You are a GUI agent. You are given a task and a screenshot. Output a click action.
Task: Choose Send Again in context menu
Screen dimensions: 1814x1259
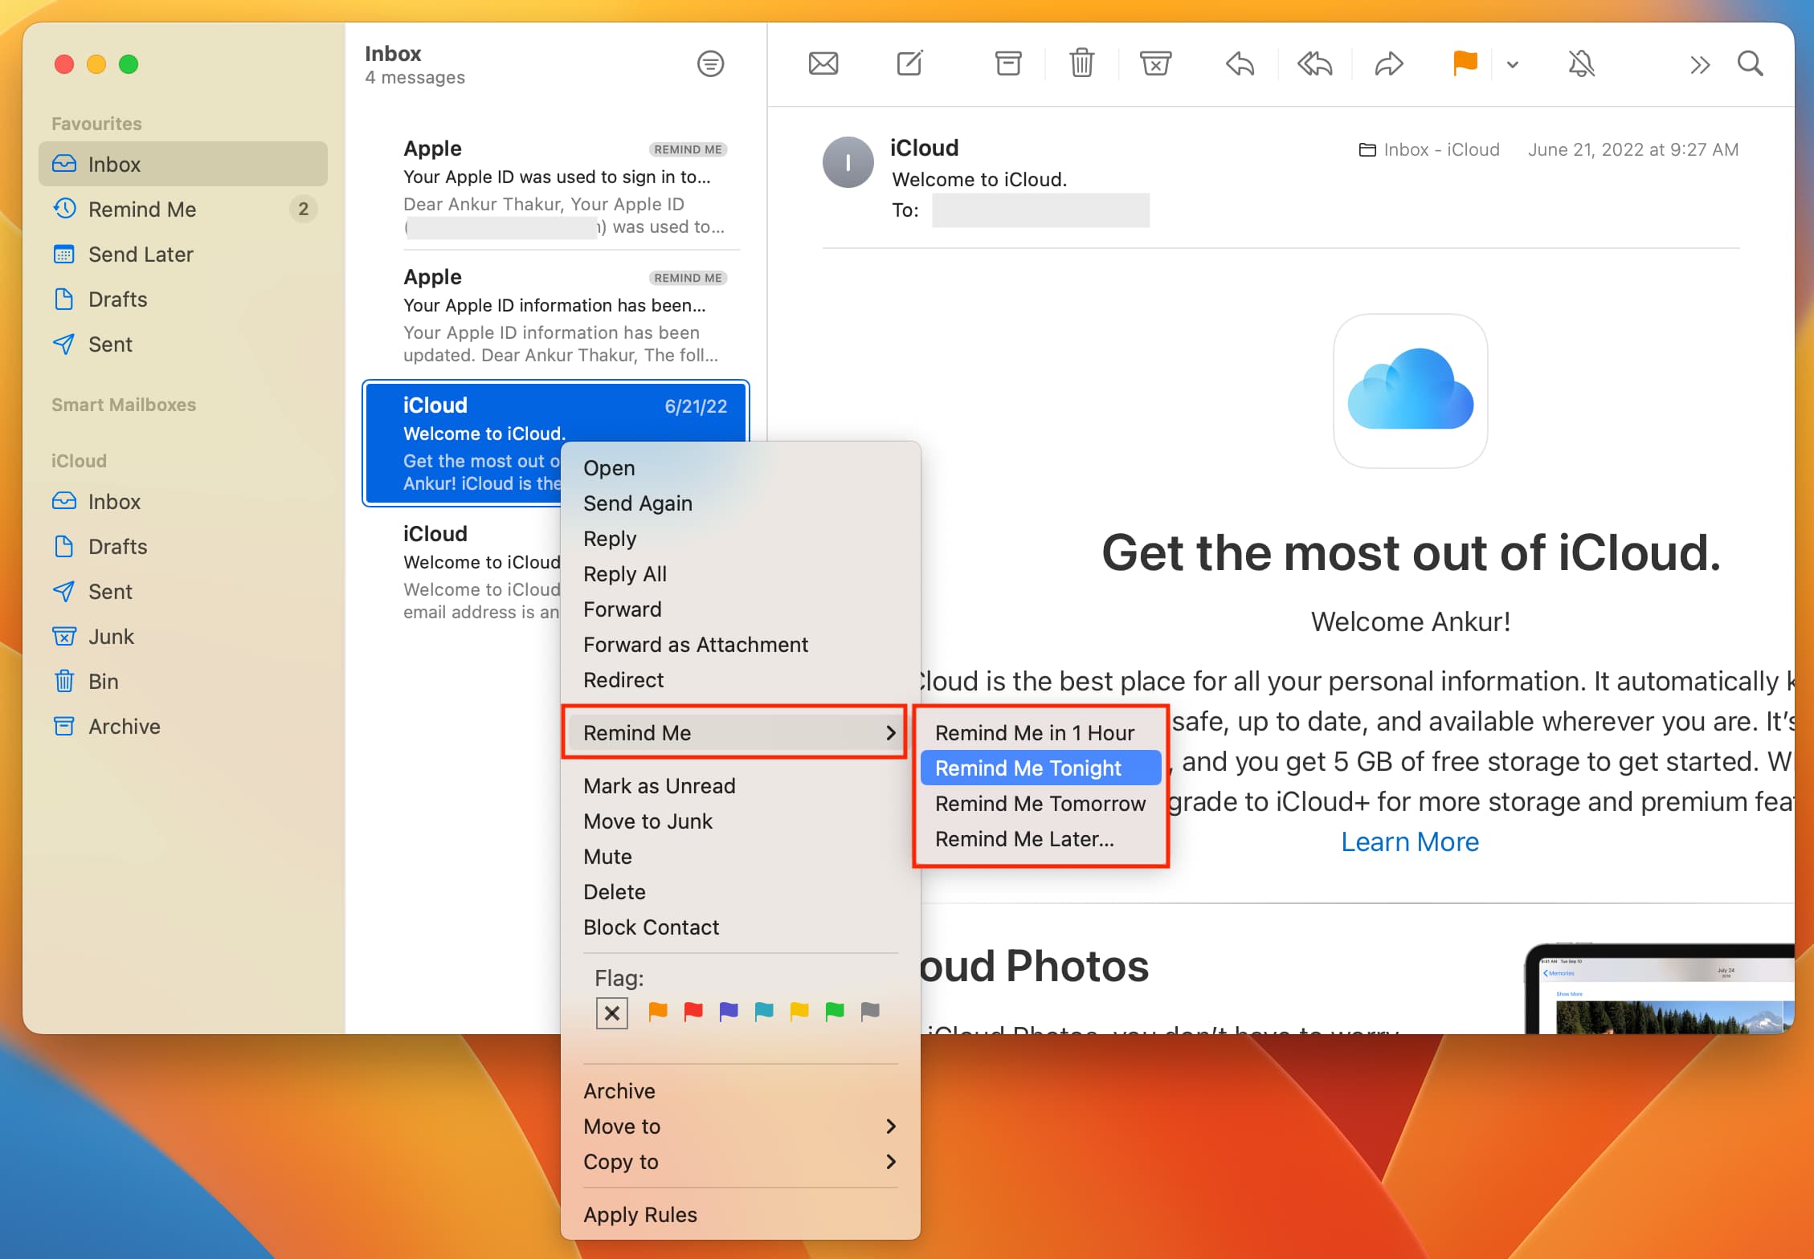(740, 503)
